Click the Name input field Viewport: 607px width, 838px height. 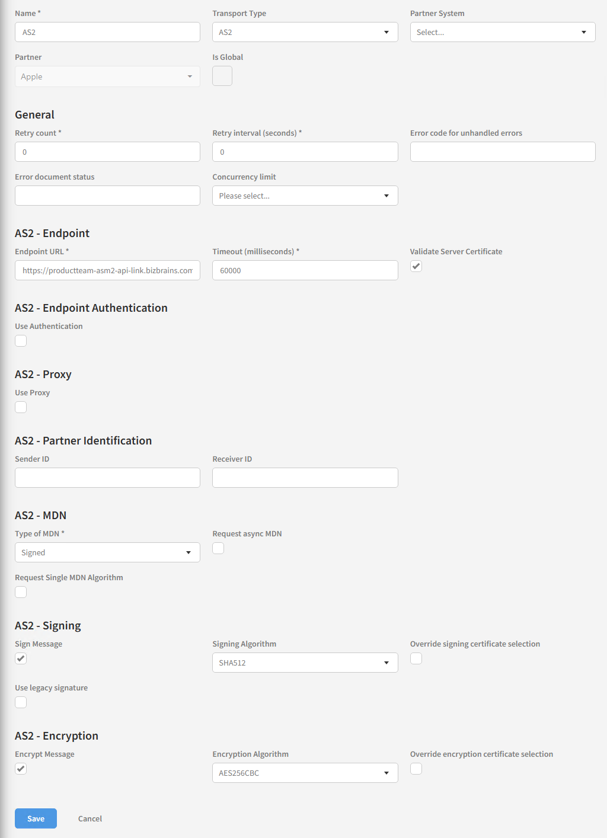point(107,32)
